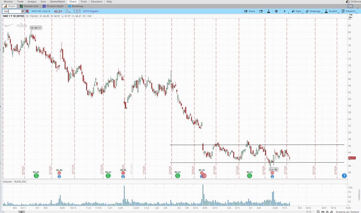Click the red earnings phone icon labeled $0.49
361x213 pixels.
coord(59,173)
